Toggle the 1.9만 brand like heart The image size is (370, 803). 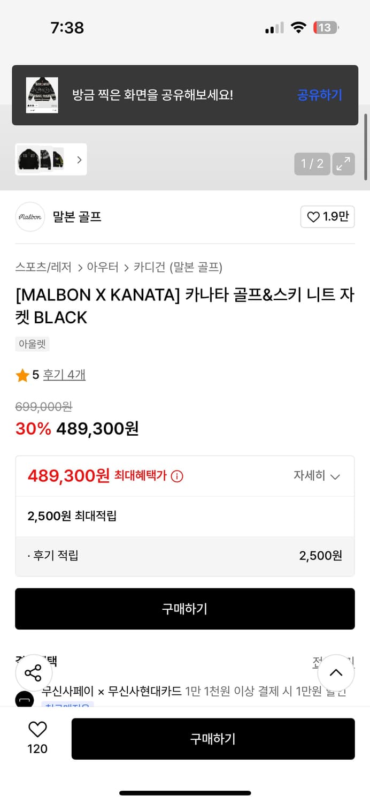(x=327, y=217)
